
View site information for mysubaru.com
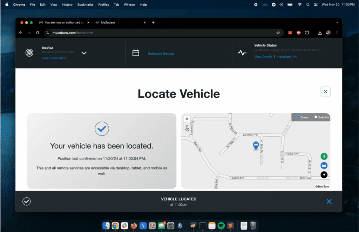tap(48, 33)
